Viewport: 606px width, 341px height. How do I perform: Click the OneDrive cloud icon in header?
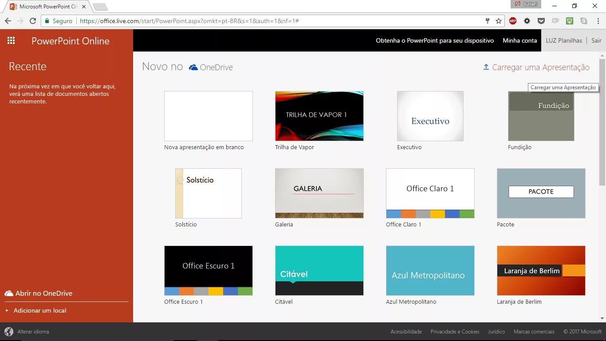click(x=193, y=67)
